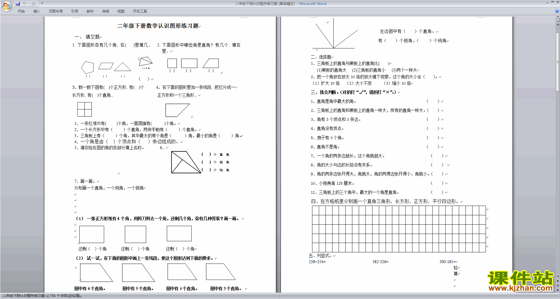This screenshot has width=560, height=299.
Task: Click the Next Page double-down arrow
Action: (558, 290)
